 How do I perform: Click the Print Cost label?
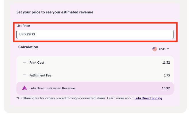coord(37,62)
